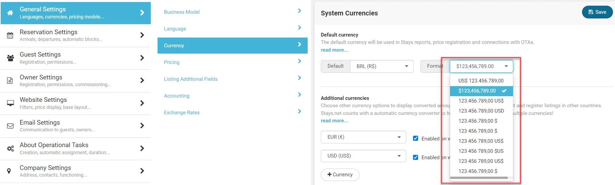Click the monitor icon for Website Settings
Screen dimensions: 615x185
tap(10, 103)
